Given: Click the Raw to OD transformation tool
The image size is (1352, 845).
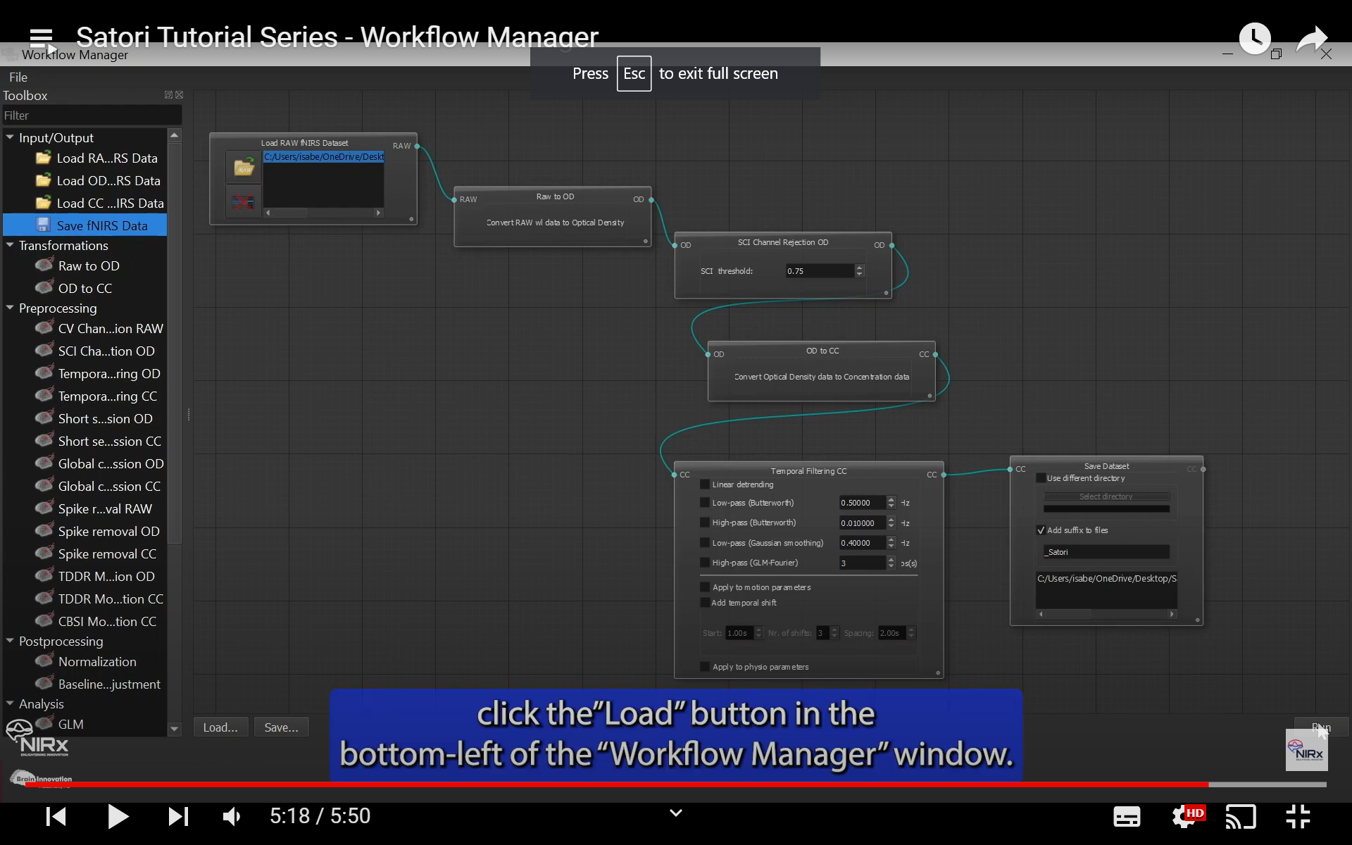Looking at the screenshot, I should [x=89, y=266].
